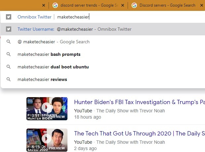Close the 'Discord servers - Google Search' tab
The height and width of the screenshot is (152, 205).
tap(202, 5)
